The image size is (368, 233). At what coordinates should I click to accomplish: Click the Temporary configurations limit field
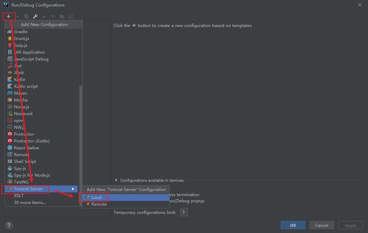[184, 213]
